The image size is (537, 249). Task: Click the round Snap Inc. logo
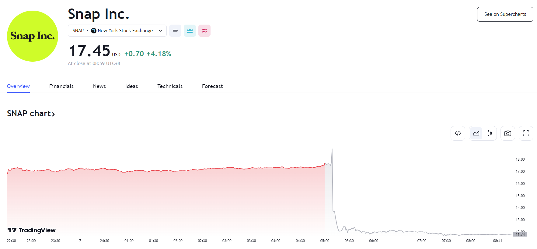coord(33,36)
